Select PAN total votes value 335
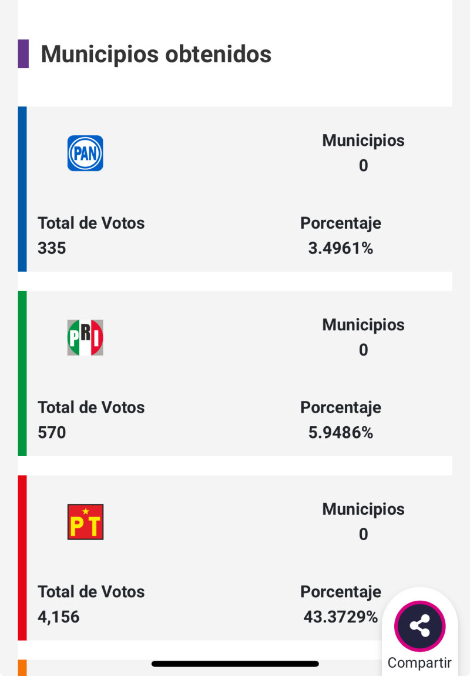This screenshot has width=470, height=676. 52,249
